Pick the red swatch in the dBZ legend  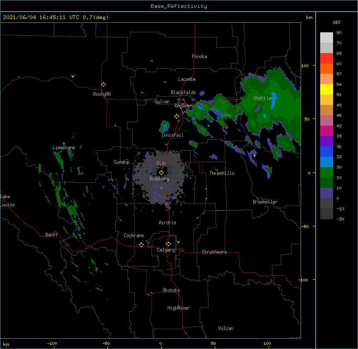click(326, 58)
